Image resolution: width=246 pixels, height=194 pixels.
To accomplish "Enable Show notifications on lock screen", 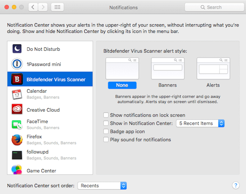I will point(106,115).
